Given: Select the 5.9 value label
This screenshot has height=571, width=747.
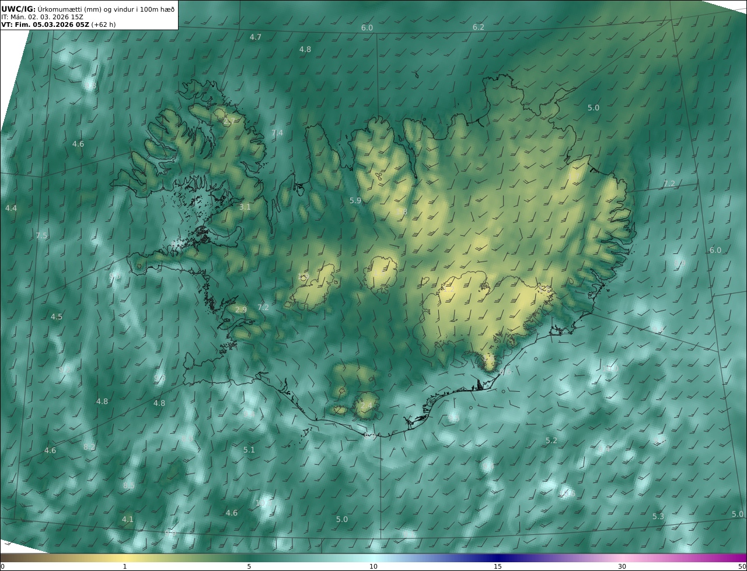Looking at the screenshot, I should [x=355, y=201].
